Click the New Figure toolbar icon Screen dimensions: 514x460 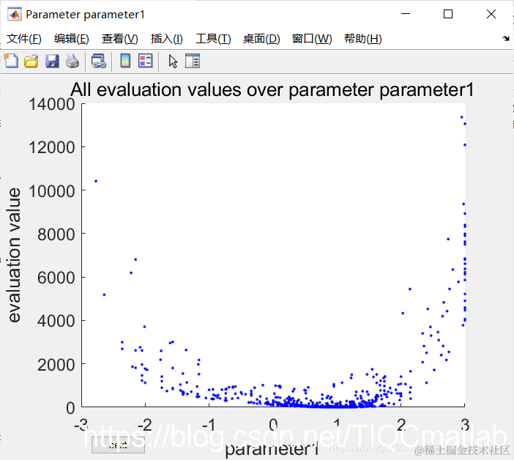pyautogui.click(x=11, y=61)
